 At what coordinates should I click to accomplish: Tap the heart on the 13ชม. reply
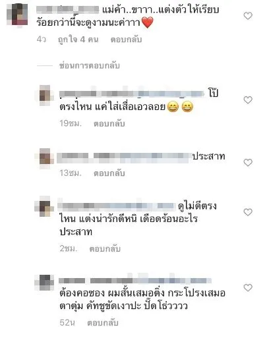[x=248, y=163]
